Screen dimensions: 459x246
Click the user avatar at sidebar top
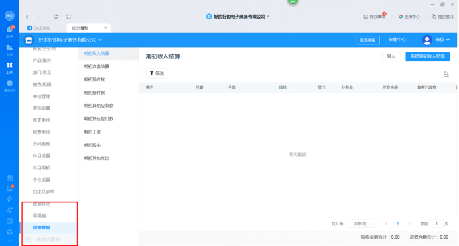(x=9, y=15)
